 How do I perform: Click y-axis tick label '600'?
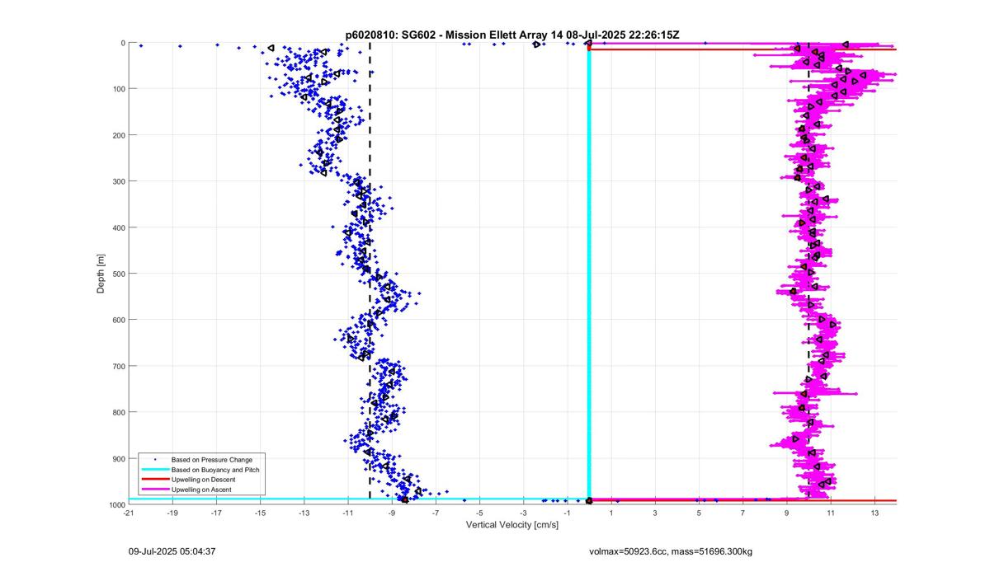pos(118,320)
